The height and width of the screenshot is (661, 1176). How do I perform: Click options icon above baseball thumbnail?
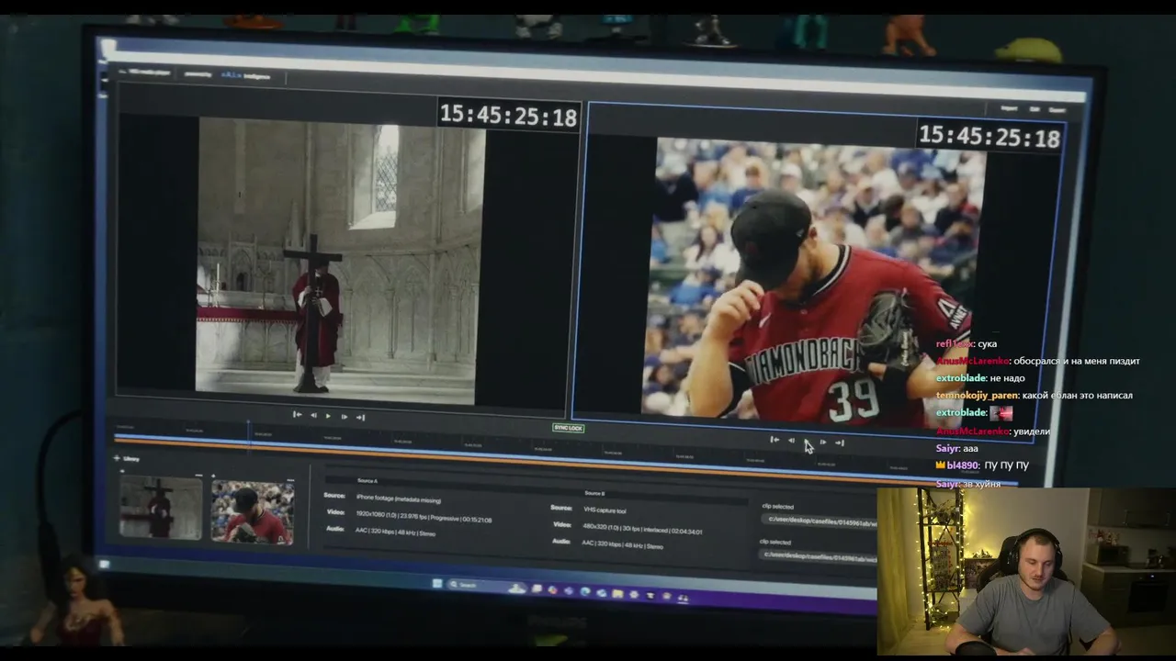coord(290,480)
